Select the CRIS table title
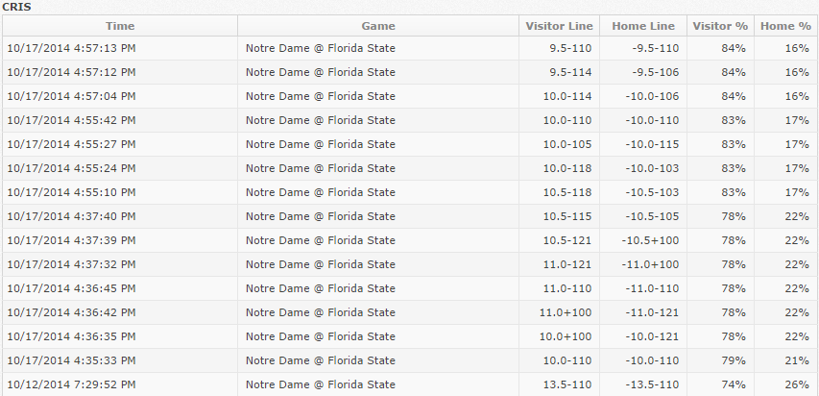819x396 pixels. [x=16, y=7]
